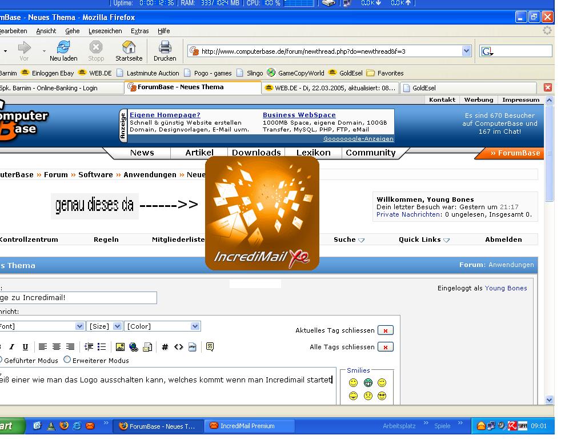Viewport: 585px width, 439px height.
Task: Click Alle Tags schliessen x button
Action: (386, 347)
